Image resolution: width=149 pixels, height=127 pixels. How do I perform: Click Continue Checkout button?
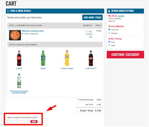click(125, 55)
